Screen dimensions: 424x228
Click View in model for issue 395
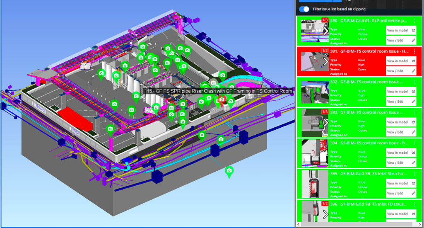click(x=400, y=183)
